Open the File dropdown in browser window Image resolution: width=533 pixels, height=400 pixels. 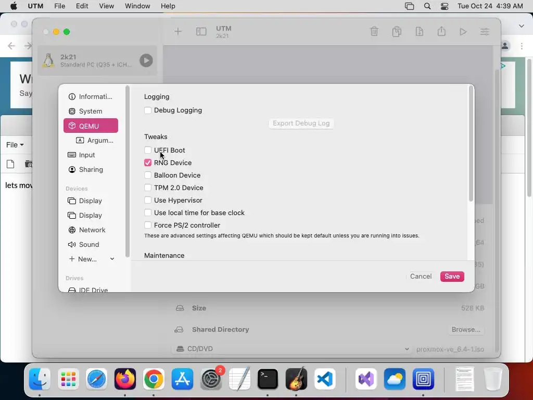15,145
